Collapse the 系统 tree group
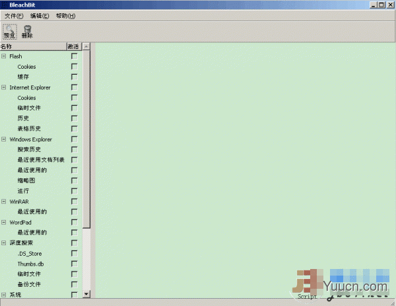The image size is (396, 306). (x=3, y=295)
